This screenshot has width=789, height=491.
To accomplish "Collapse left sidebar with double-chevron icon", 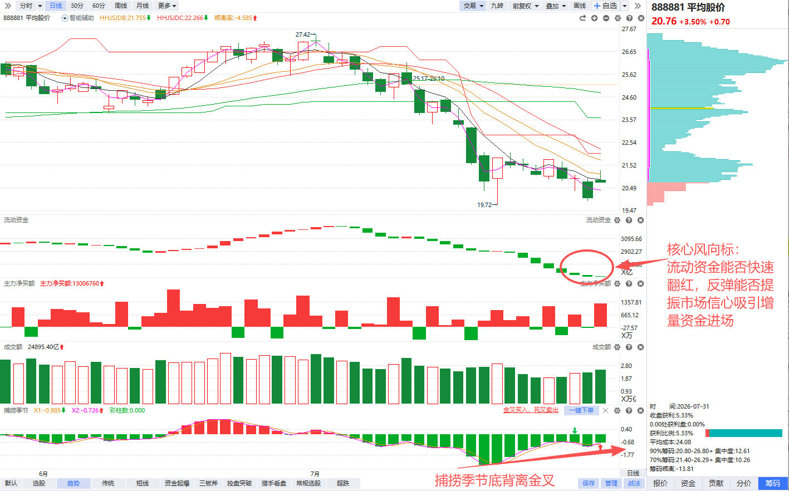I will point(8,6).
